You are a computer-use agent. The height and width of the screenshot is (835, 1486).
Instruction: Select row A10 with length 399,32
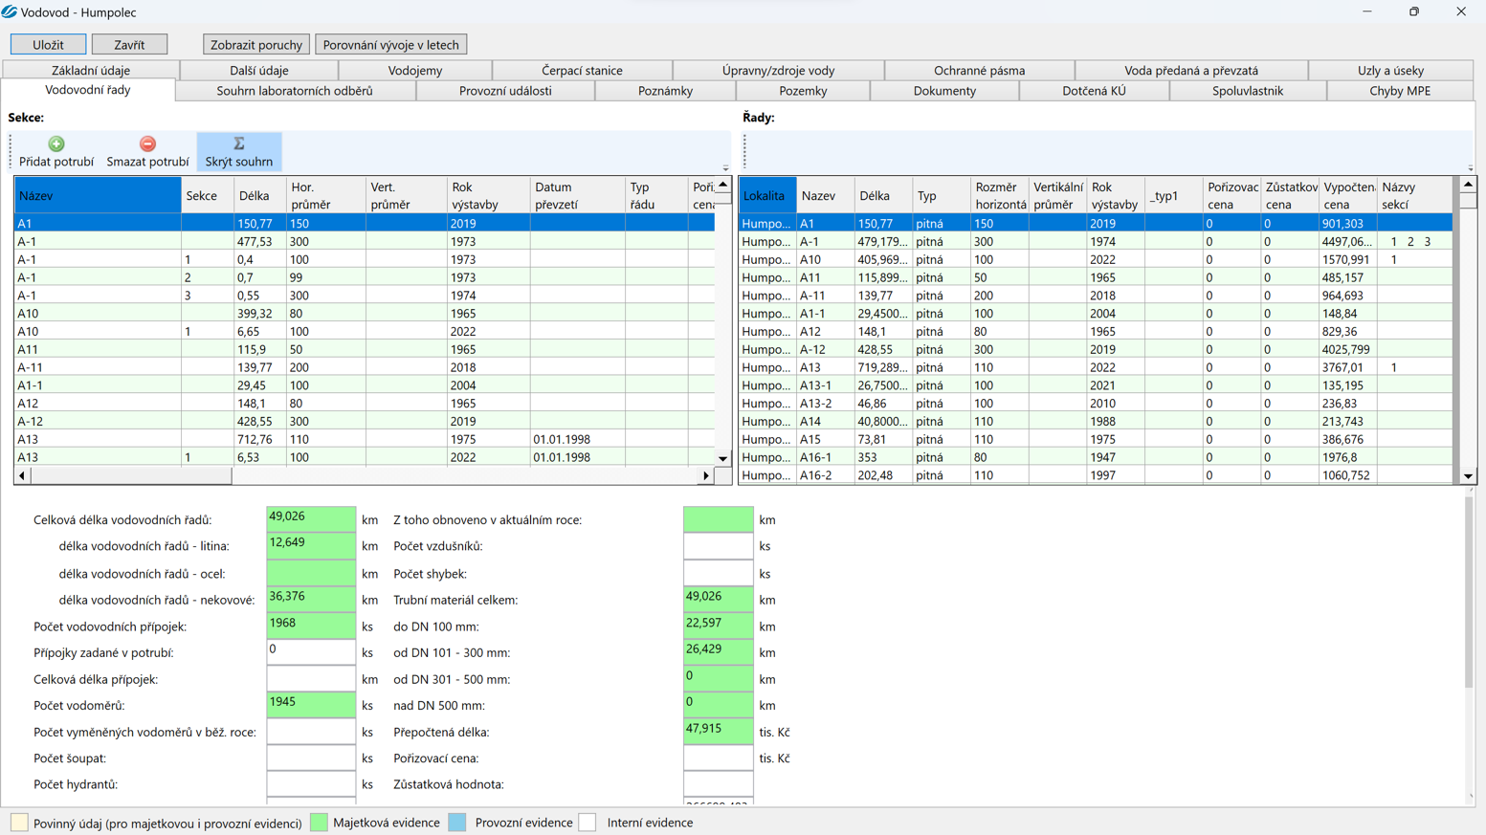click(x=365, y=314)
